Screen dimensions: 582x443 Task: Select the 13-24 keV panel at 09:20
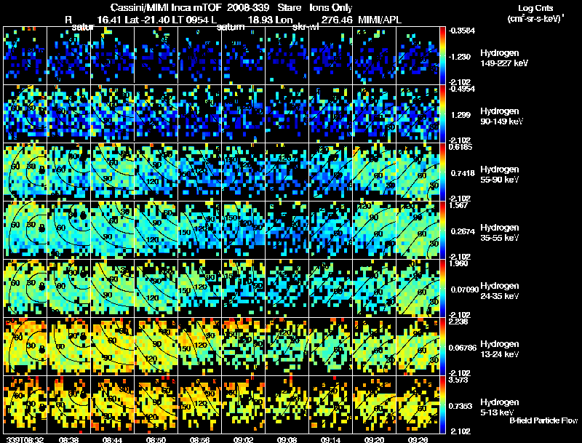click(375, 347)
